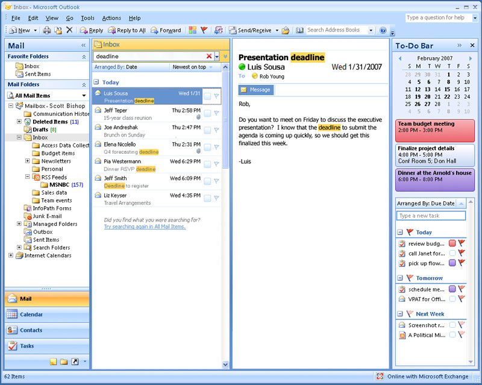Collapse the Today group in tasks list
The image size is (482, 385).
400,232
